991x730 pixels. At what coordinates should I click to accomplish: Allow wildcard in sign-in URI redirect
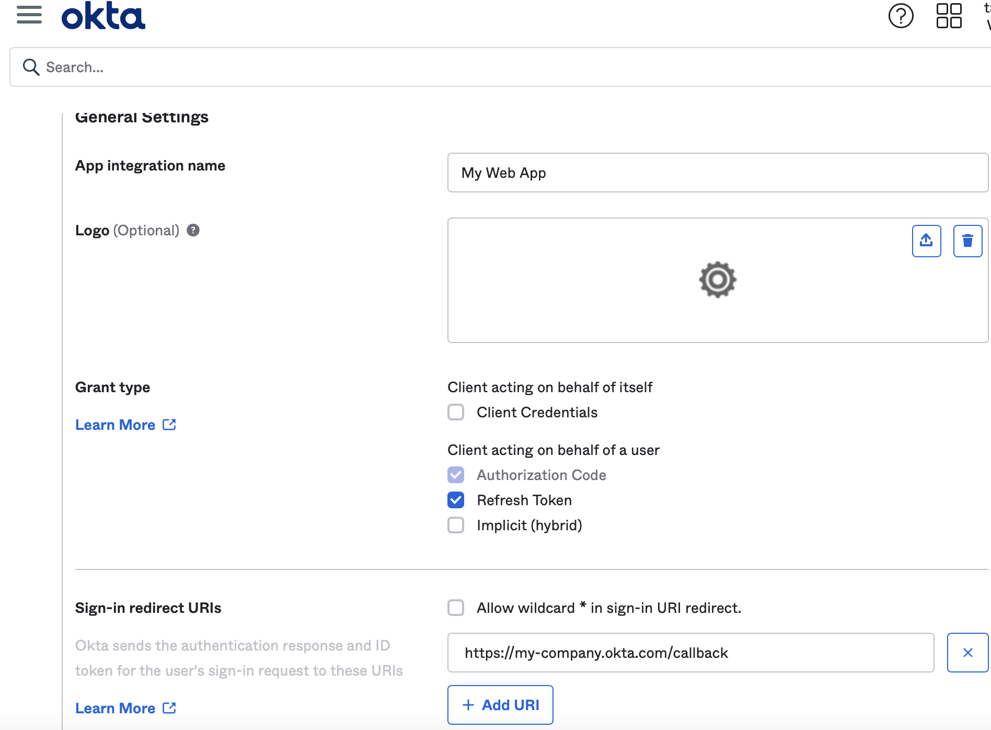pyautogui.click(x=456, y=608)
